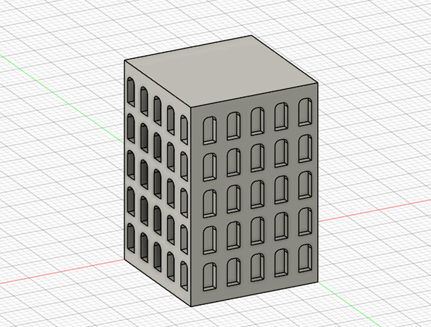Screen dimensions: 431x327
Task: Select bottom-right window on the right facade
Action: tap(306, 258)
